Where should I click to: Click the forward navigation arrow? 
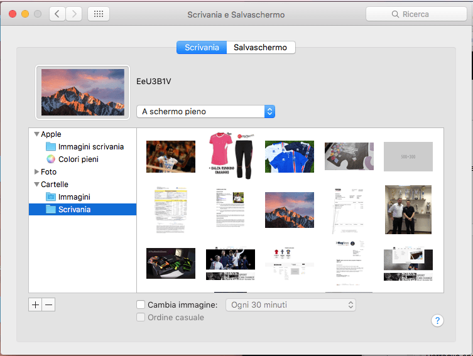click(x=73, y=14)
